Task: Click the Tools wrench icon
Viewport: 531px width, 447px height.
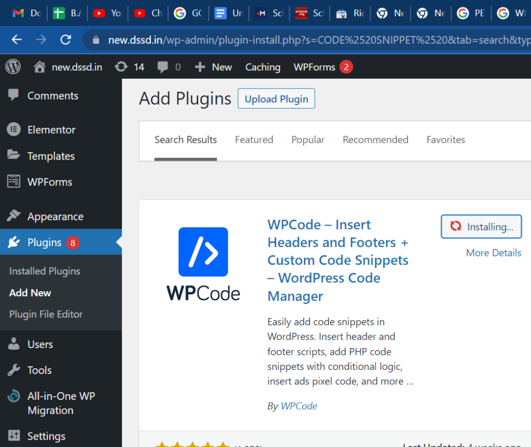Action: coord(13,370)
